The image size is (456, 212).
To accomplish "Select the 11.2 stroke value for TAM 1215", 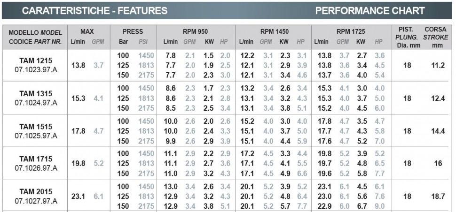I will (x=438, y=65).
